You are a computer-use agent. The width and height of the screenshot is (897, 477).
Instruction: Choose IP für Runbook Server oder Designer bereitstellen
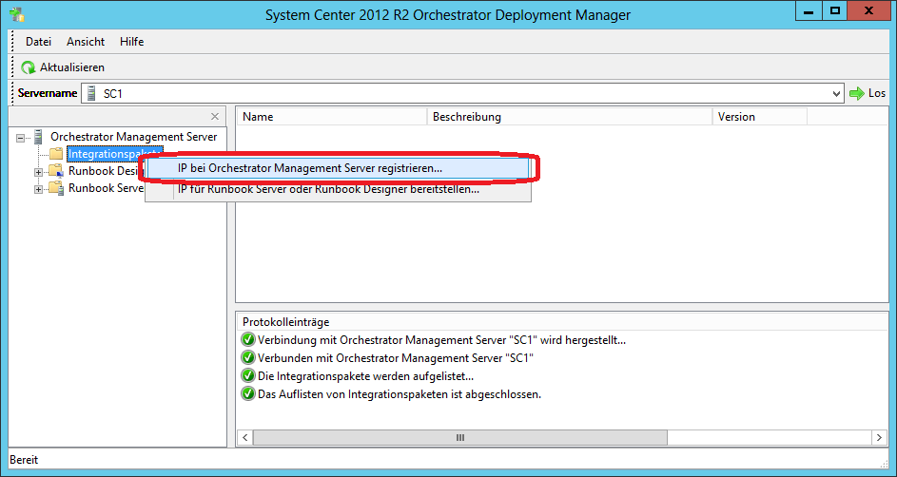pos(338,189)
